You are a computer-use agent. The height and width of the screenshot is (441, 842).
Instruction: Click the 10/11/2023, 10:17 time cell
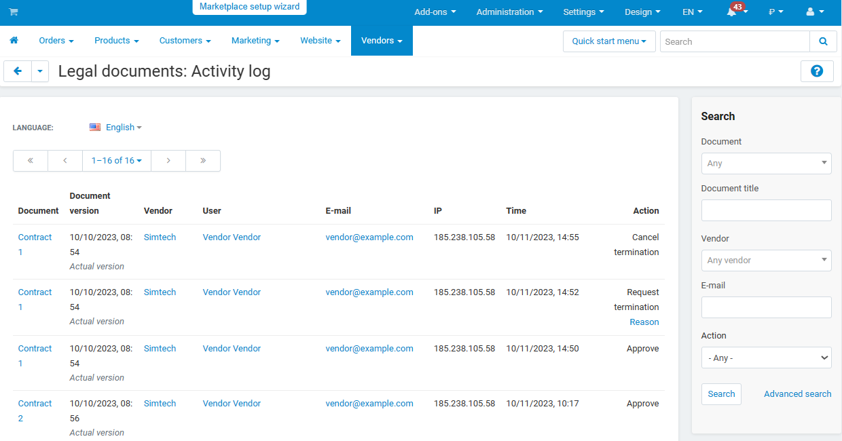(543, 404)
